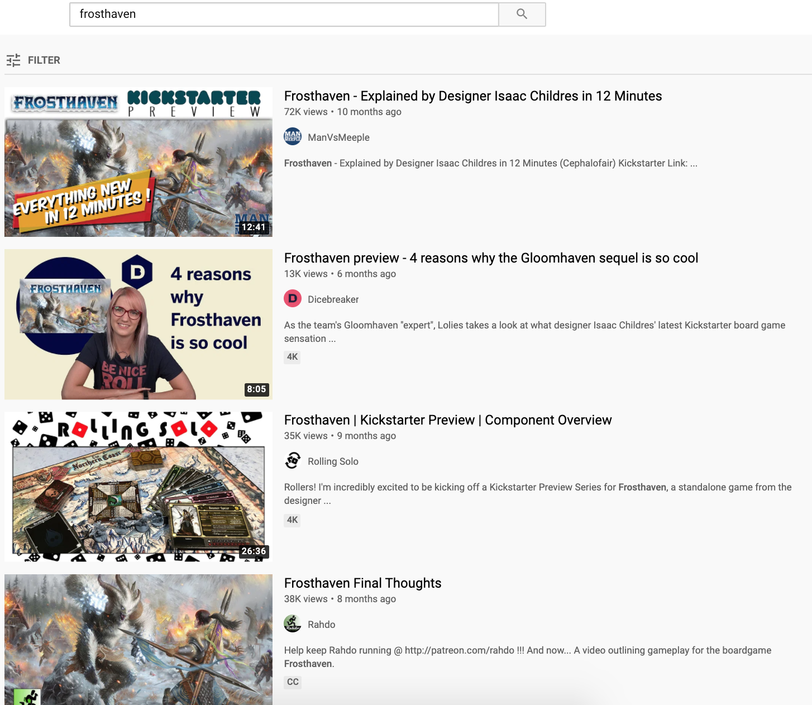
Task: Click the 26:36 duration badge
Action: 254,551
